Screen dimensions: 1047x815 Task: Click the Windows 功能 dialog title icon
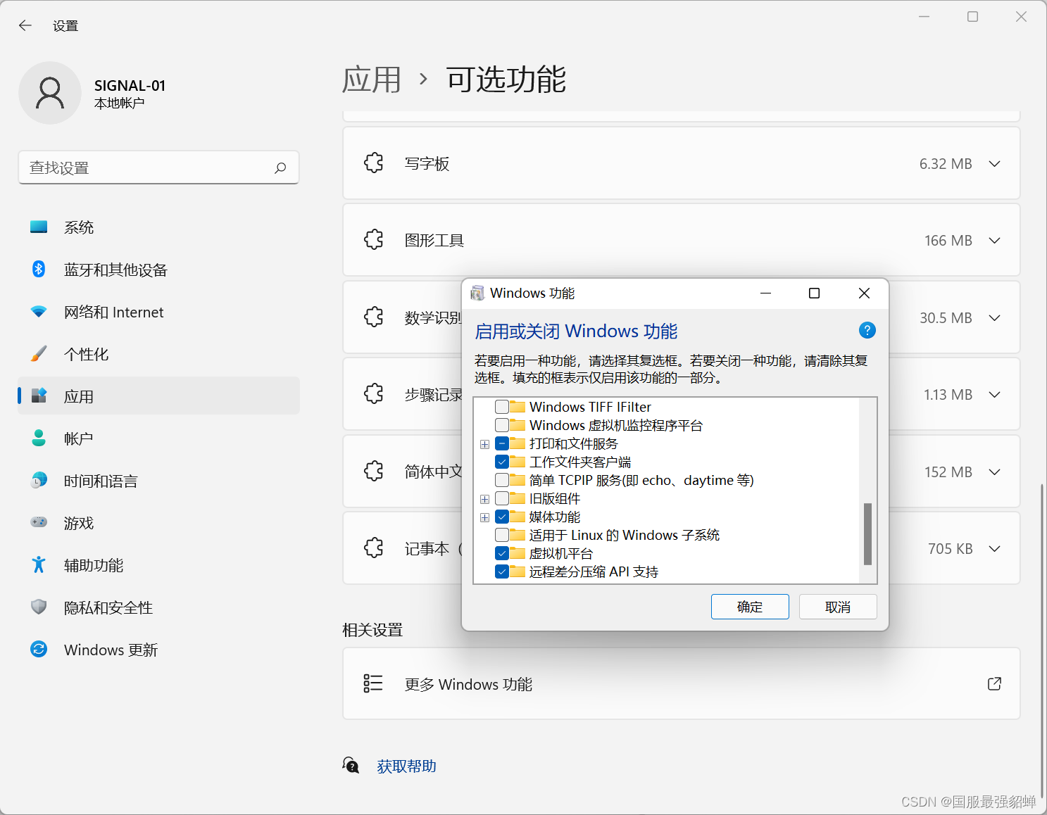[x=477, y=293]
